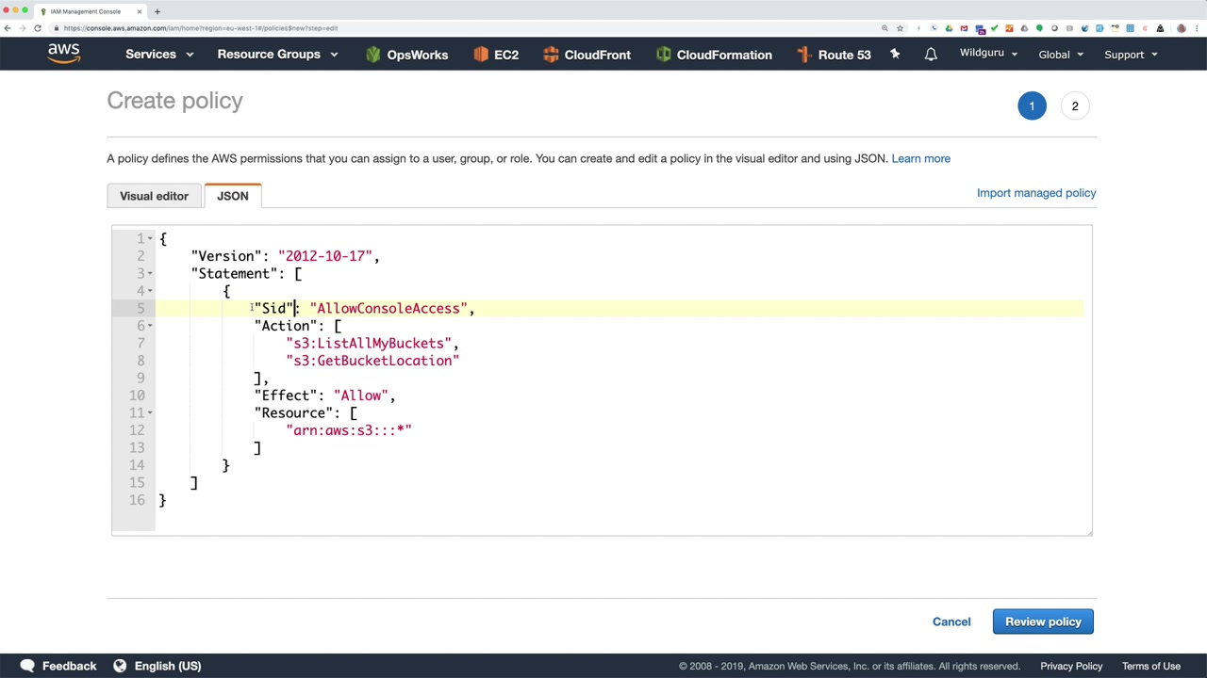The image size is (1207, 678).
Task: Open the OpsWorks shortcut icon
Action: coord(373,55)
